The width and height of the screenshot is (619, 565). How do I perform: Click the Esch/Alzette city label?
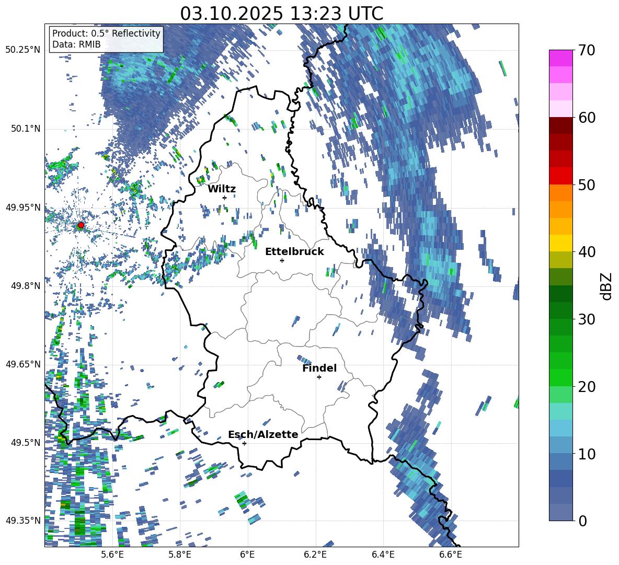(x=263, y=435)
